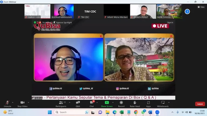This screenshot has width=207, height=116.
Task: Start recording with Record button
Action: click(x=121, y=104)
